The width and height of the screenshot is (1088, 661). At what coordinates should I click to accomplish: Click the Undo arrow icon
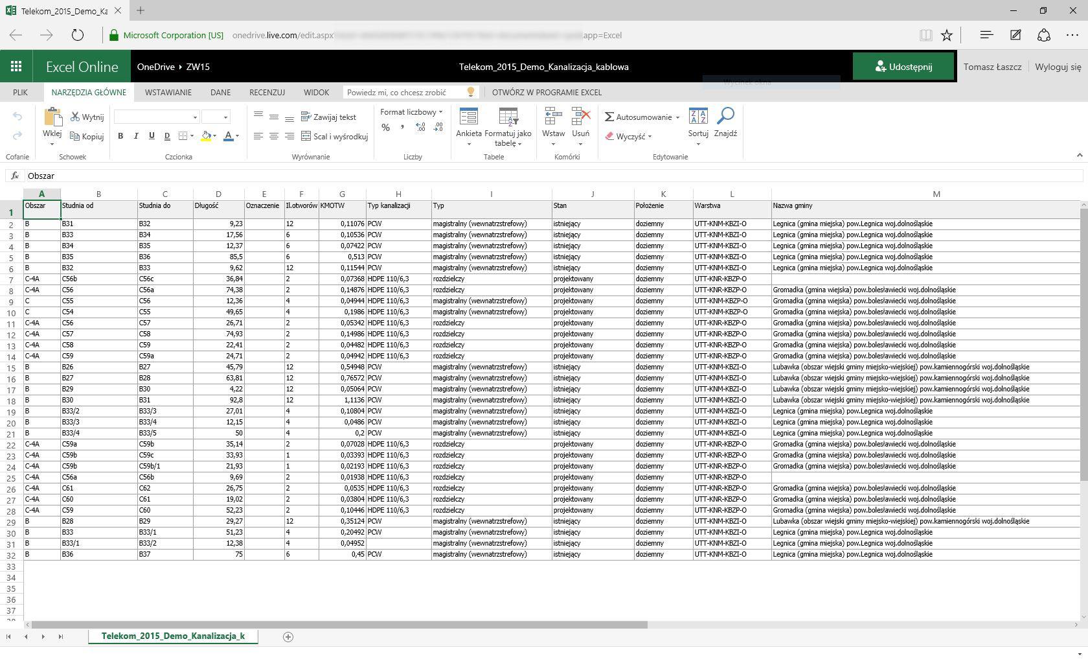[17, 117]
